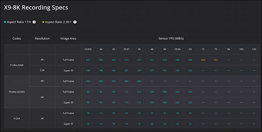Select the 29.97 fps column header
Image resolution: width=262 pixels, height=132 pixels.
[126, 49]
